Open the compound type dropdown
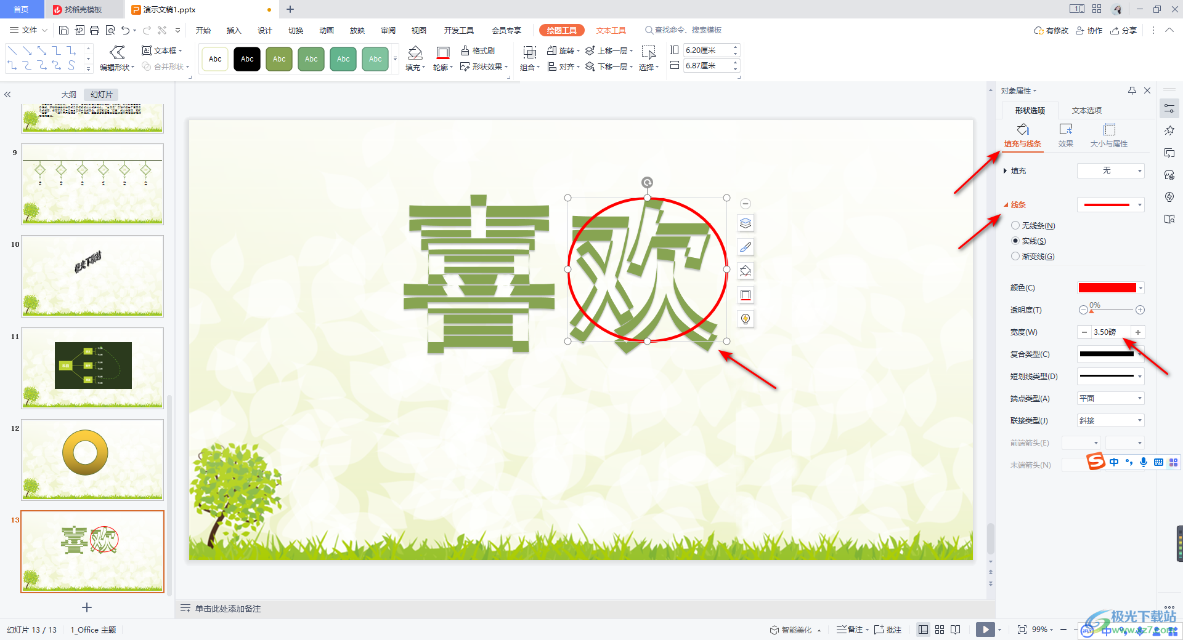 [1110, 354]
